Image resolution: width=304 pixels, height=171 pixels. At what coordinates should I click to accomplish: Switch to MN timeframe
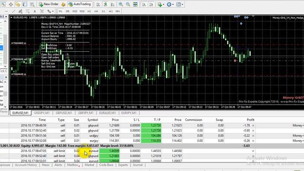coord(117,11)
